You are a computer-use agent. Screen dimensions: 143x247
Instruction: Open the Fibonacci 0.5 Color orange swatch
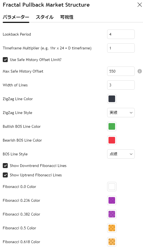pyautogui.click(x=112, y=228)
